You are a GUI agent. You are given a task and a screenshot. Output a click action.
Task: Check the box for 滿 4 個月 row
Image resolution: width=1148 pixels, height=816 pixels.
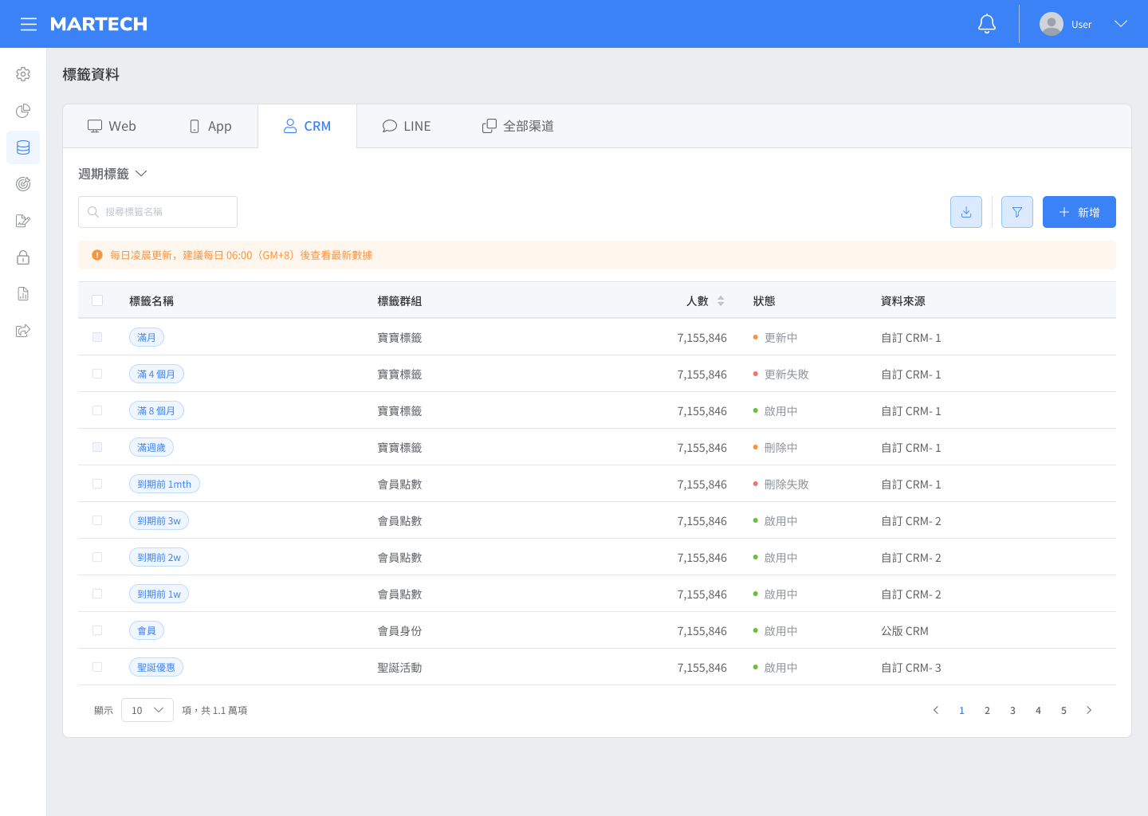97,374
